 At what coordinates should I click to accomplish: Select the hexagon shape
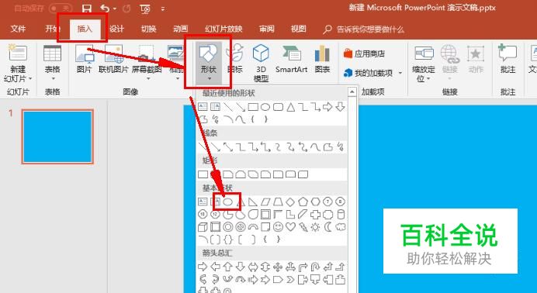click(315, 202)
